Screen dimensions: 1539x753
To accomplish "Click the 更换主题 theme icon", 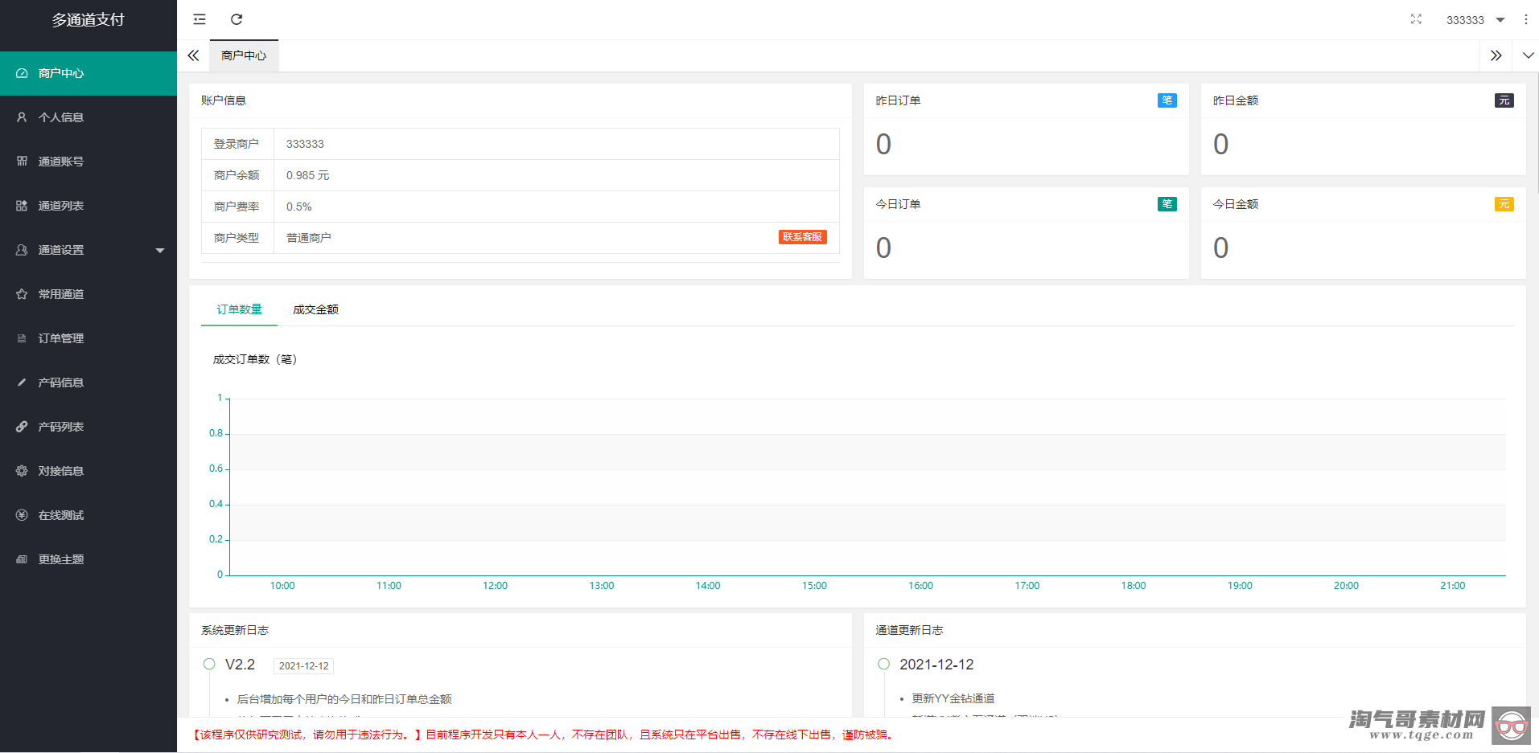I will pyautogui.click(x=22, y=559).
